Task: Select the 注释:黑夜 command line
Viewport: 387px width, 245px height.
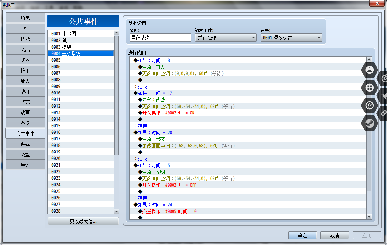Action: [248, 139]
